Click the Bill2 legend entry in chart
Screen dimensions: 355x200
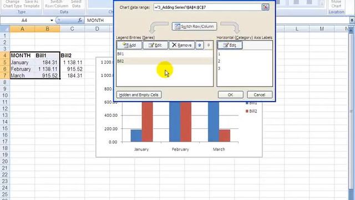point(251,111)
